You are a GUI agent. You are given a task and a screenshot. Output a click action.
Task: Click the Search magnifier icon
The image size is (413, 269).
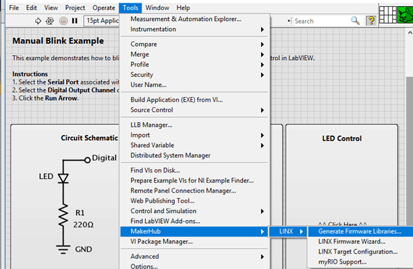point(355,20)
